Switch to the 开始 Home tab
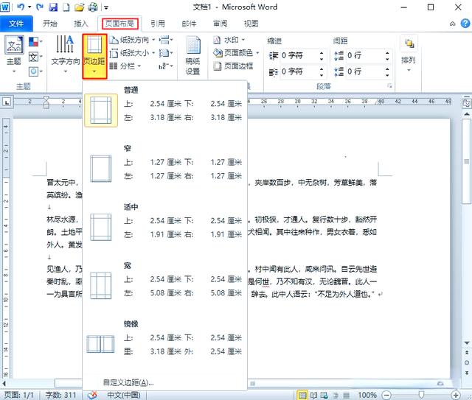This screenshot has height=400, width=472. 50,24
